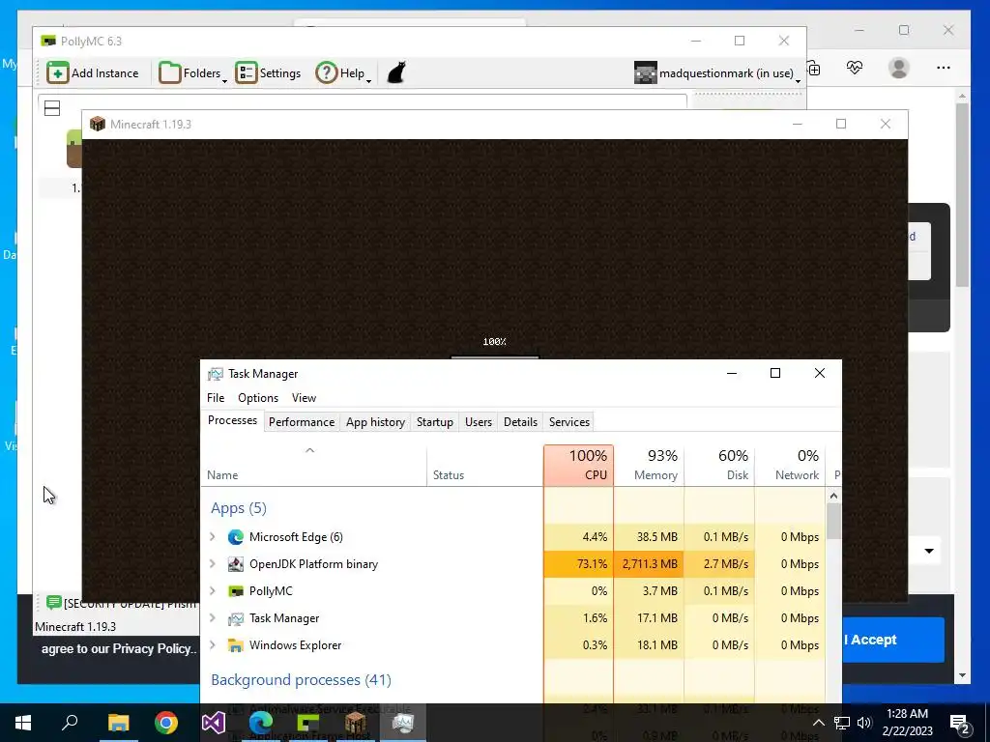The height and width of the screenshot is (742, 990).
Task: Open Task Manager View menu
Action: pyautogui.click(x=304, y=397)
